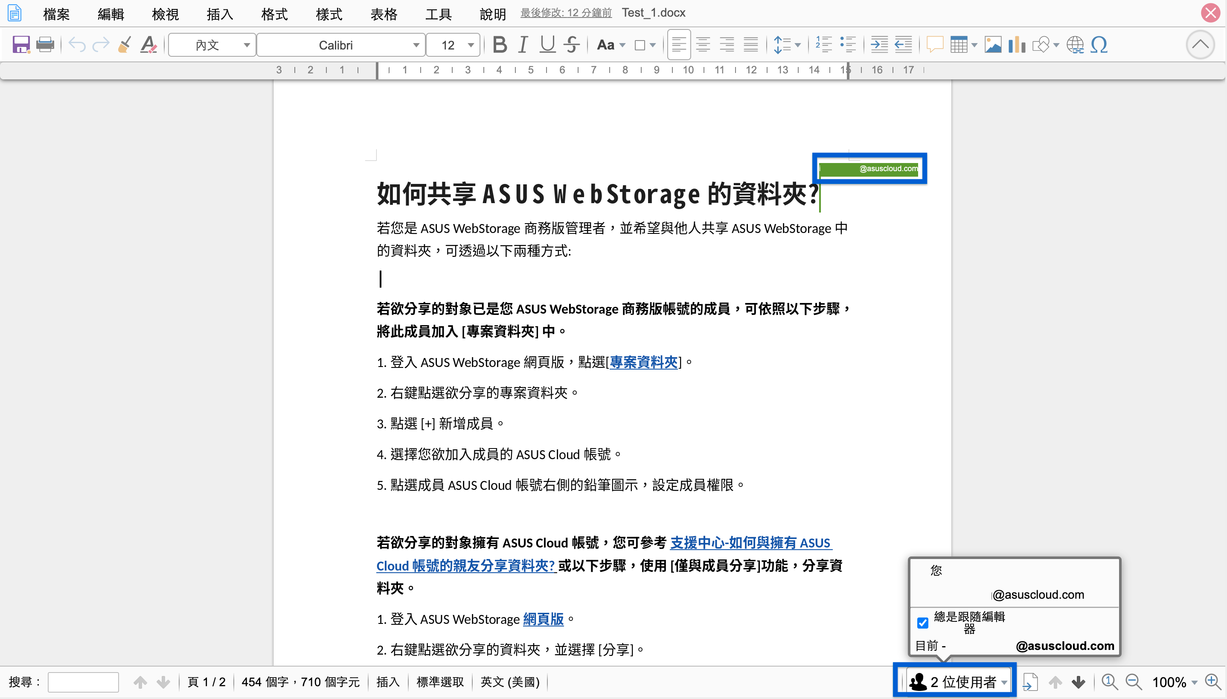Screen dimensions: 1227x699
Task: Open the 專案資料夾 hyperlink
Action: (x=643, y=362)
